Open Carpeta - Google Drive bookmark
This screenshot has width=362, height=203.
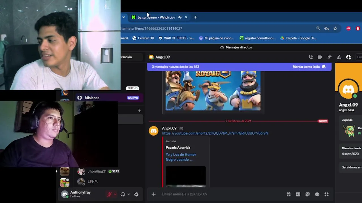pos(298,38)
